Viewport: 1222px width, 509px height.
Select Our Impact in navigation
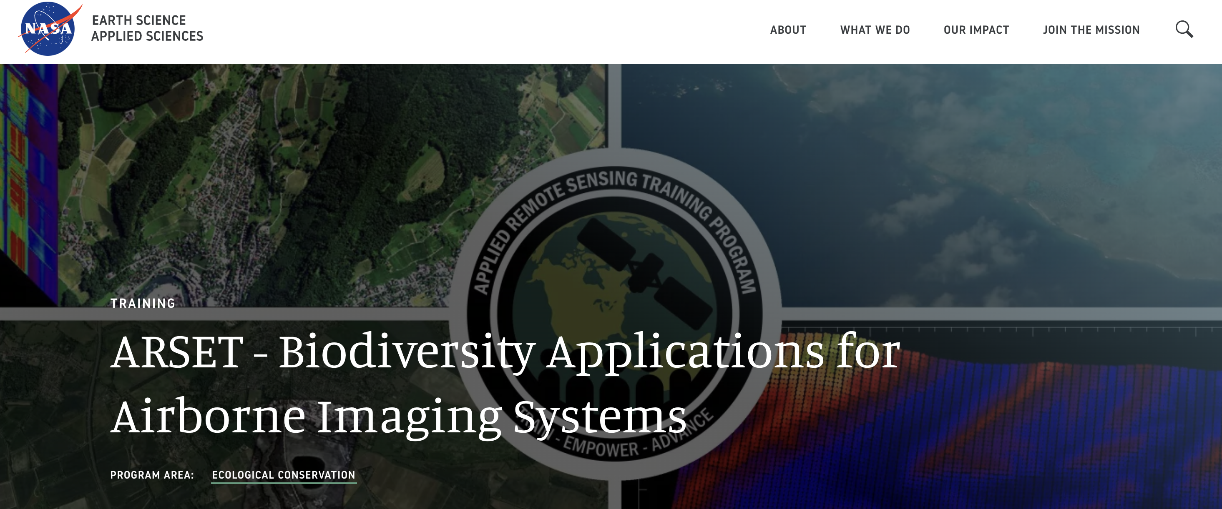pos(976,30)
